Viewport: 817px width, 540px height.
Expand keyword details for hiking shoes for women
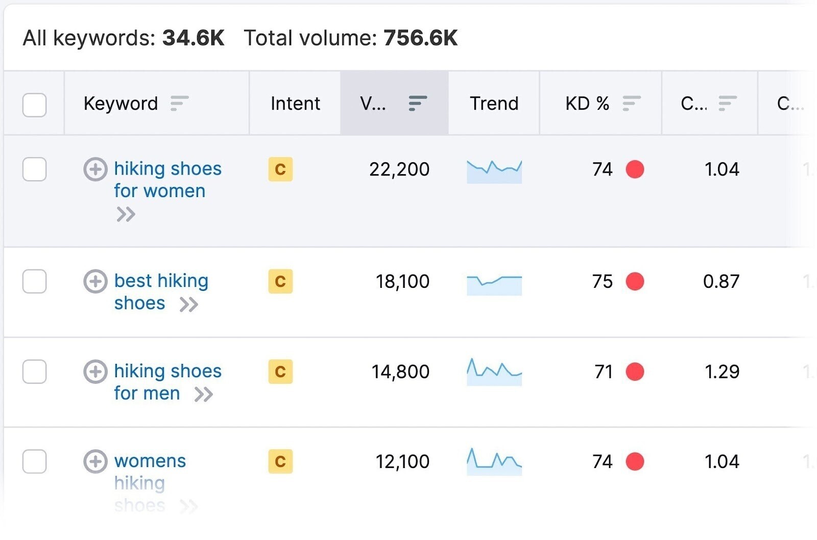point(95,170)
